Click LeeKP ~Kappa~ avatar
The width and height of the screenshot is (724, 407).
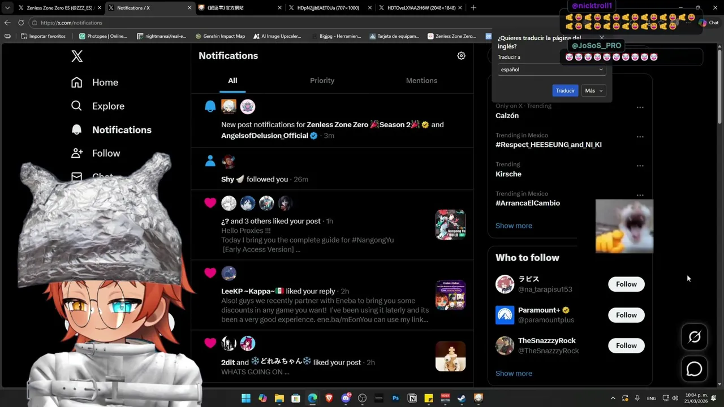tap(229, 273)
